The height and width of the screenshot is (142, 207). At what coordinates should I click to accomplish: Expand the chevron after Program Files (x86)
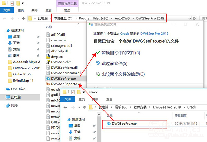[111, 18]
